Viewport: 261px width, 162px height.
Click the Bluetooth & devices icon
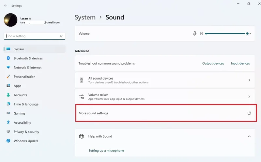point(8,58)
